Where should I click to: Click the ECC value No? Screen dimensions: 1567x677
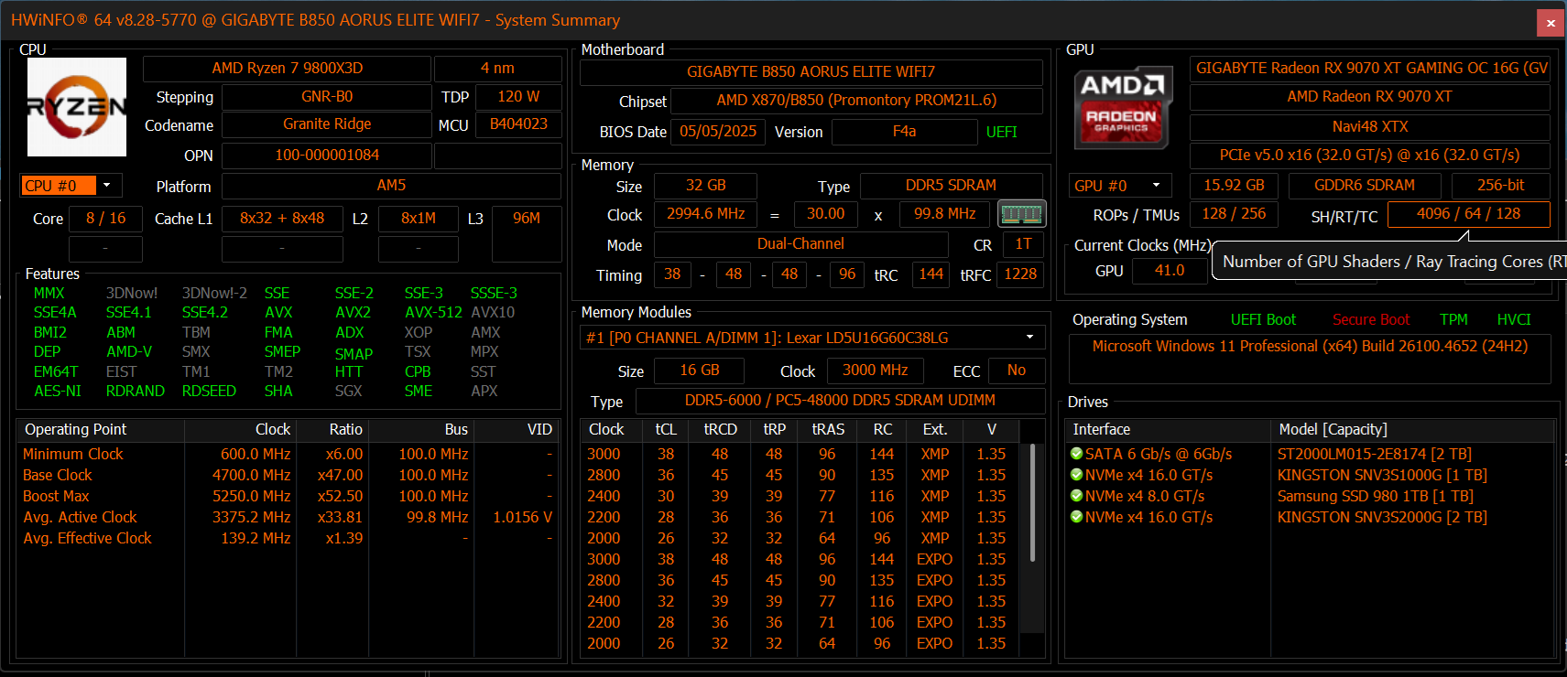coord(1017,370)
